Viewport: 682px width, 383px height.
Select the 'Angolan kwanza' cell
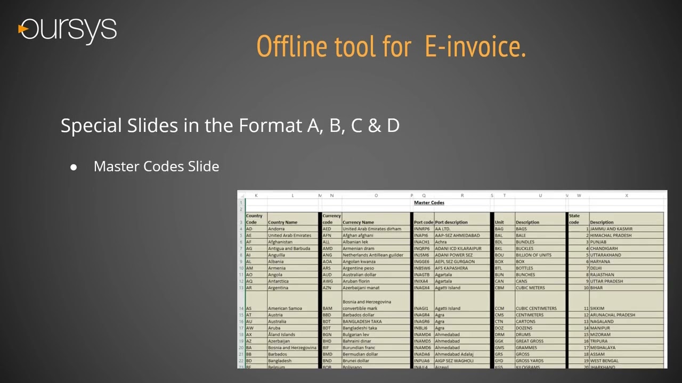pyautogui.click(x=376, y=262)
